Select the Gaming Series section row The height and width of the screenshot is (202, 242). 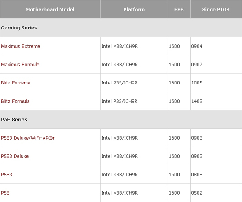coord(121,28)
